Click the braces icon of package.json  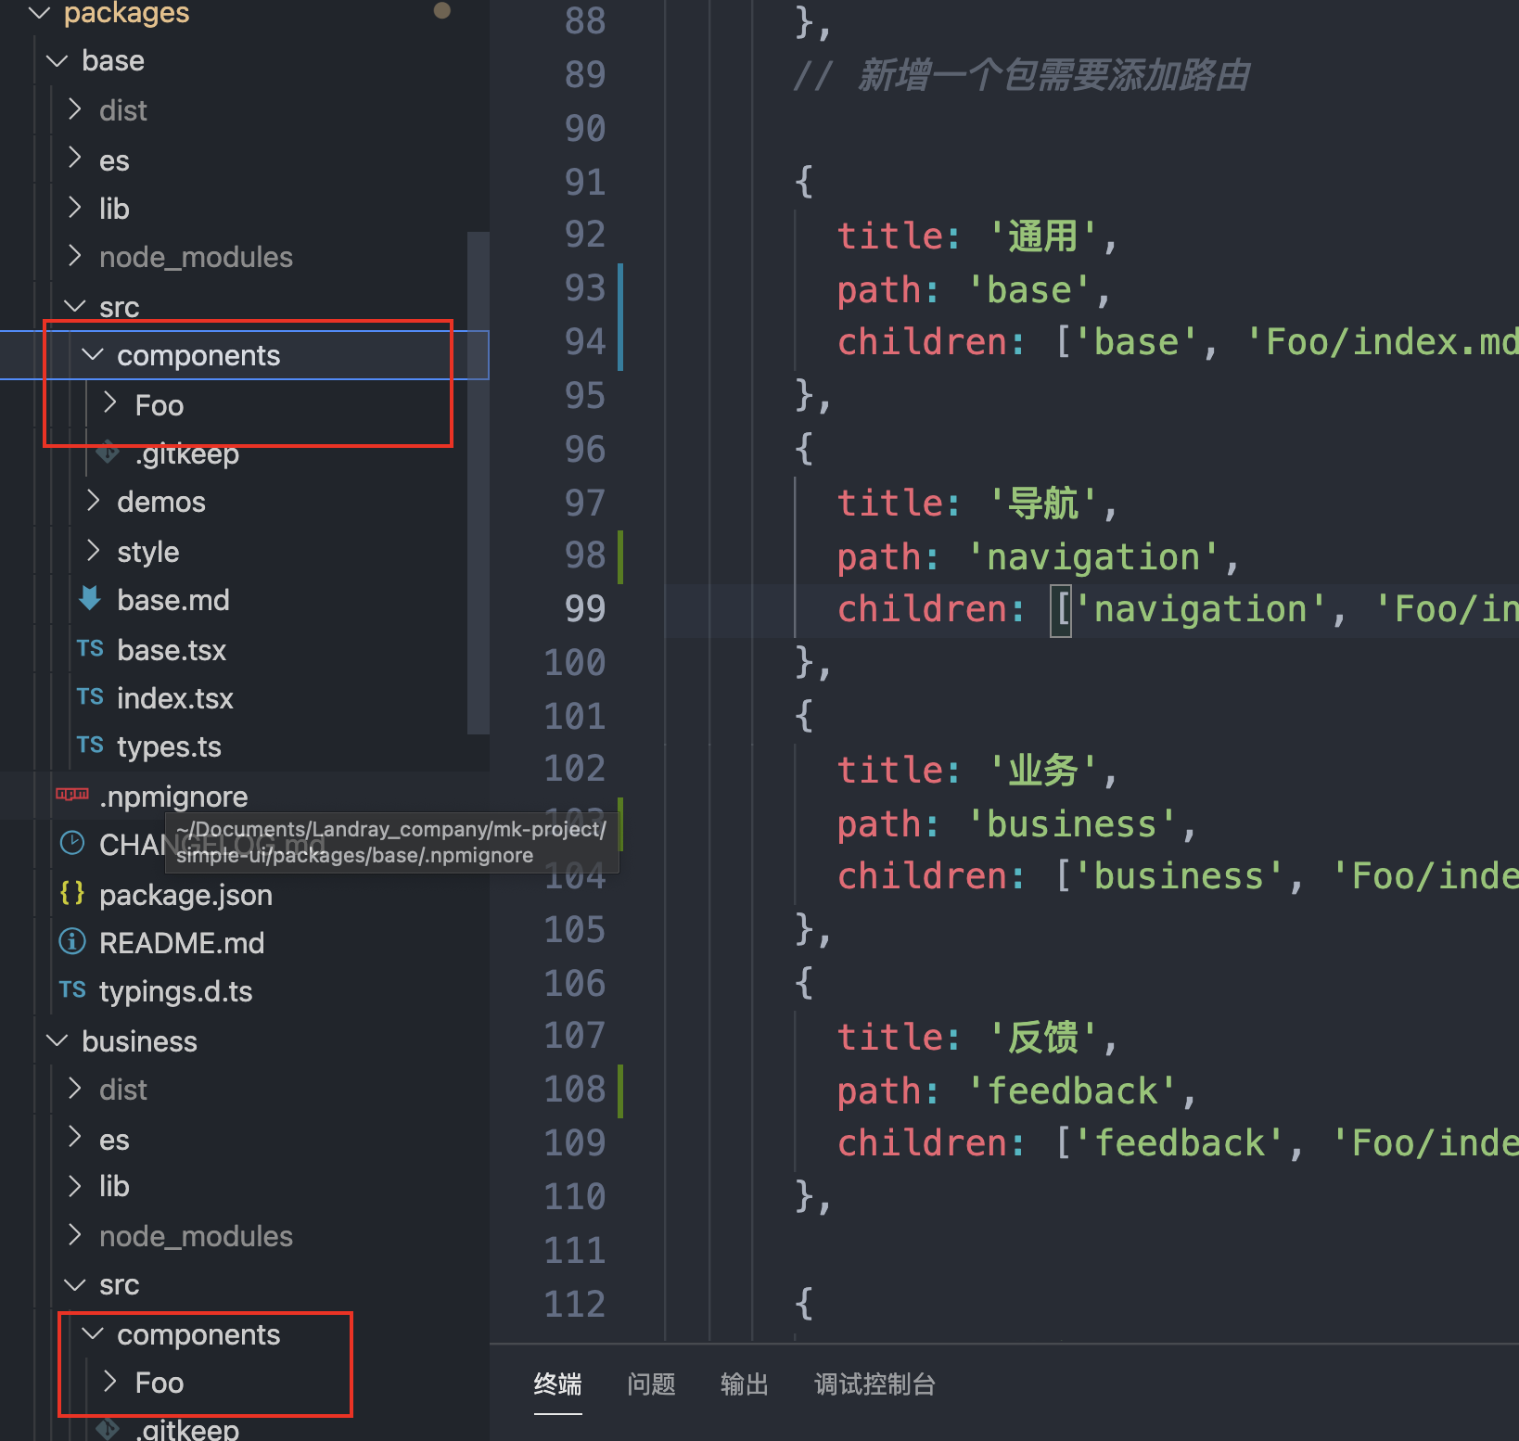pos(72,894)
